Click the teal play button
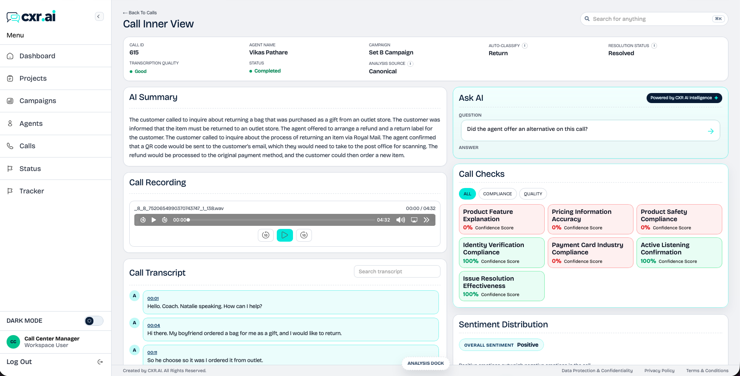 tap(285, 235)
